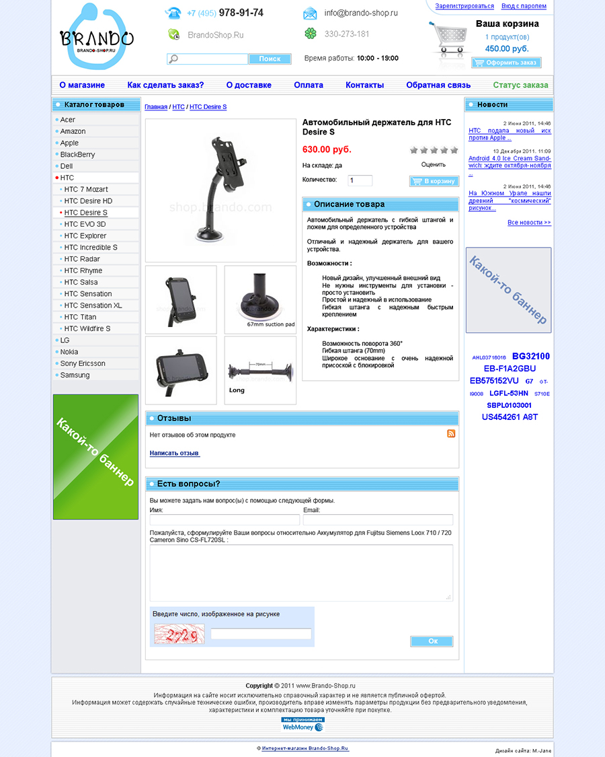Image resolution: width=605 pixels, height=757 pixels.
Task: Expand the Samsung catalog category
Action: click(x=75, y=375)
